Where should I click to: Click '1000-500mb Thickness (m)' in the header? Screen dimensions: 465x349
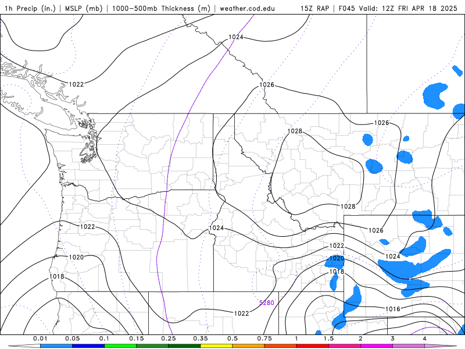[161, 8]
